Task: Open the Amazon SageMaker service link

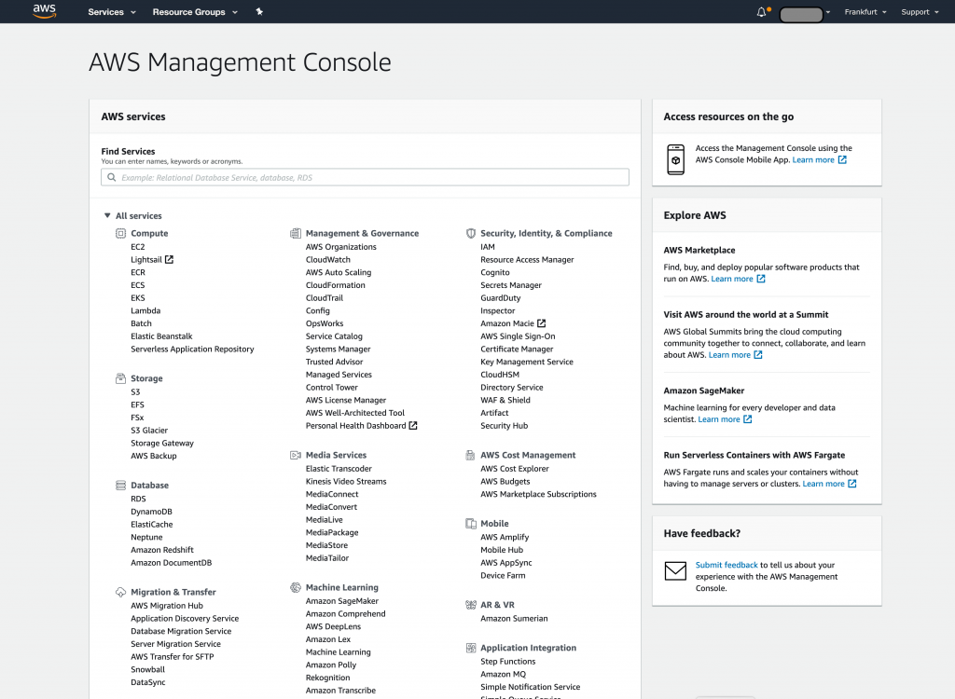Action: tap(341, 601)
